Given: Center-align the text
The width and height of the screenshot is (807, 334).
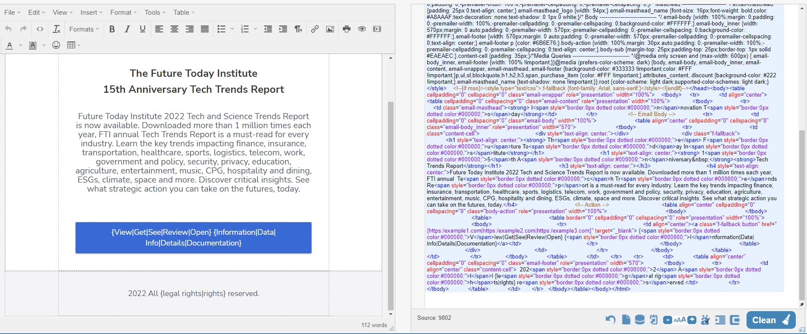Looking at the screenshot, I should (x=174, y=29).
